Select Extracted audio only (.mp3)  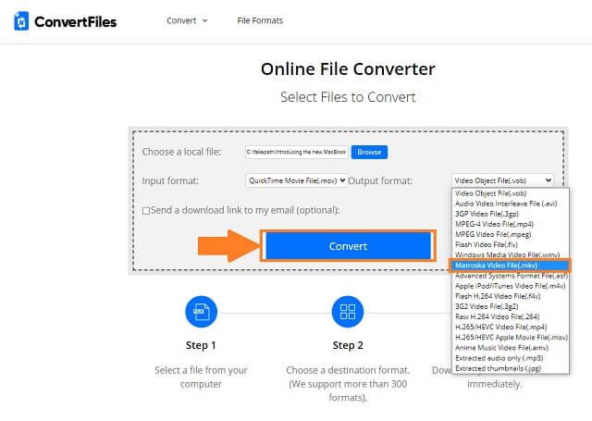tap(510, 358)
